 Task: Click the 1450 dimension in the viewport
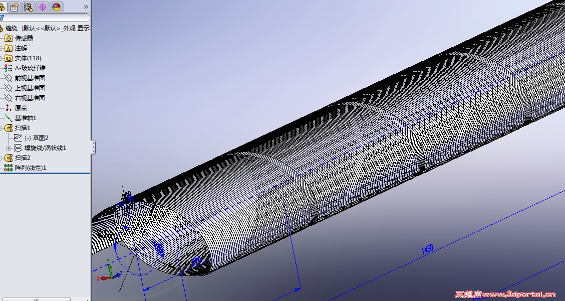point(427,249)
